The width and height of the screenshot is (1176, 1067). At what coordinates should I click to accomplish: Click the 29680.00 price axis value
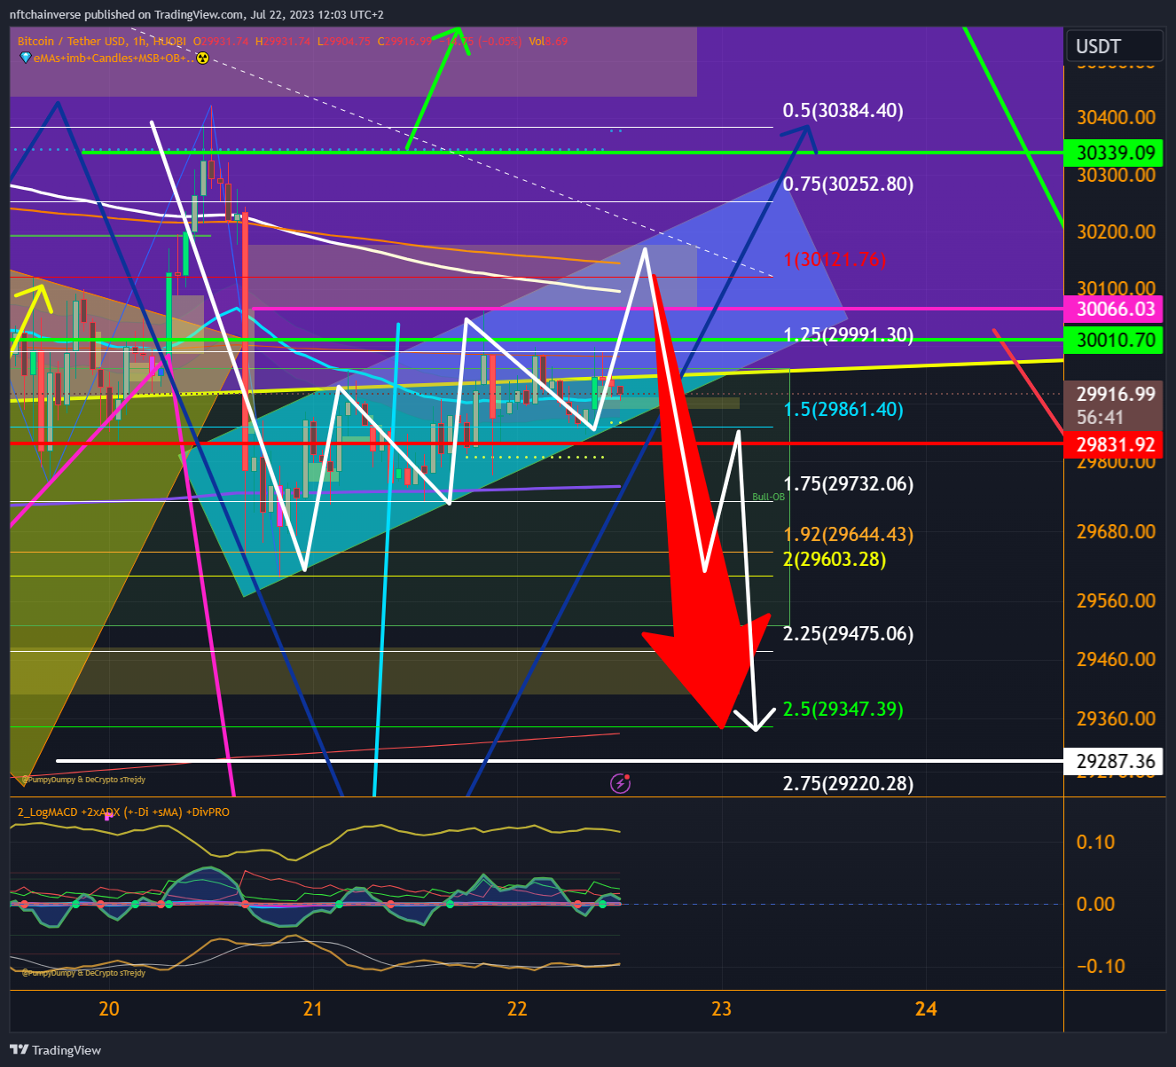coord(1116,531)
